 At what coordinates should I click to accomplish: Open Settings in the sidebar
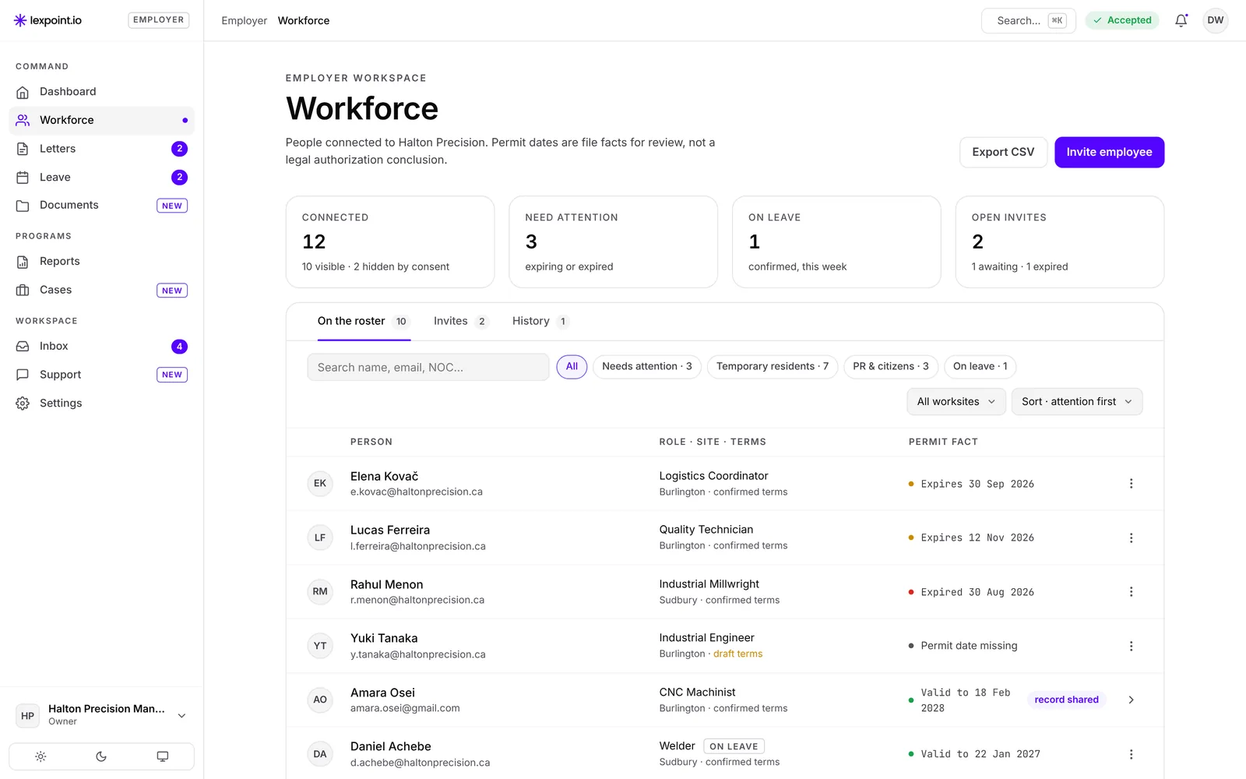(x=101, y=404)
